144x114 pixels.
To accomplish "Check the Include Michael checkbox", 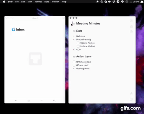I will [78, 46].
